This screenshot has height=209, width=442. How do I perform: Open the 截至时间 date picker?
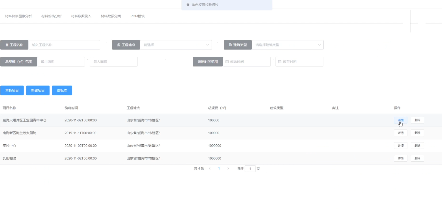(299, 62)
